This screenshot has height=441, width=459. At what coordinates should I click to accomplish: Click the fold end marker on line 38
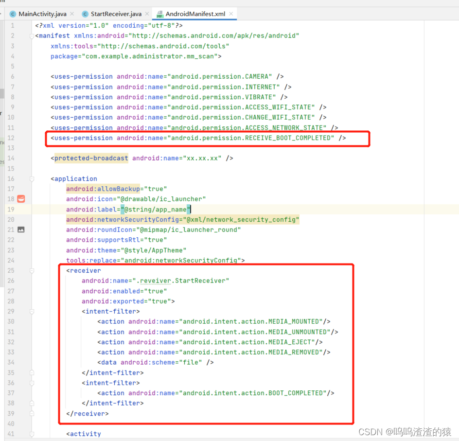coord(32,403)
